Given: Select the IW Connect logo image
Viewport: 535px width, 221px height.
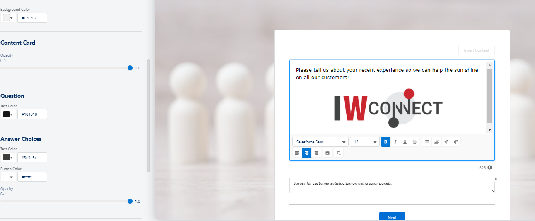Looking at the screenshot, I should point(388,108).
